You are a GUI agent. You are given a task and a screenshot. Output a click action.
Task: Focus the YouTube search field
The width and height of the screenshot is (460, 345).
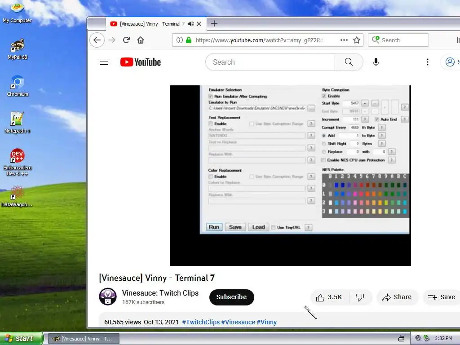[x=270, y=62]
